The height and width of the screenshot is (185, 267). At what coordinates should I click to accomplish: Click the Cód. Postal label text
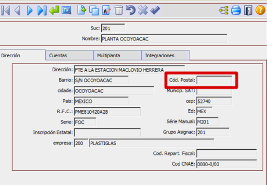[182, 80]
